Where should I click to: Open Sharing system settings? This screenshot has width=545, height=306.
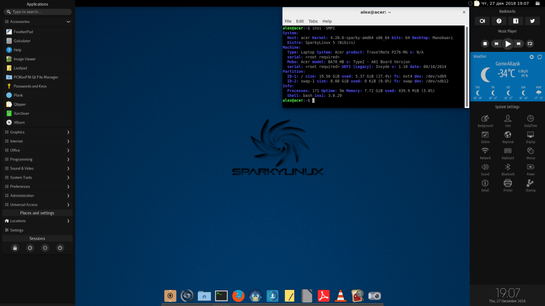[531, 186]
